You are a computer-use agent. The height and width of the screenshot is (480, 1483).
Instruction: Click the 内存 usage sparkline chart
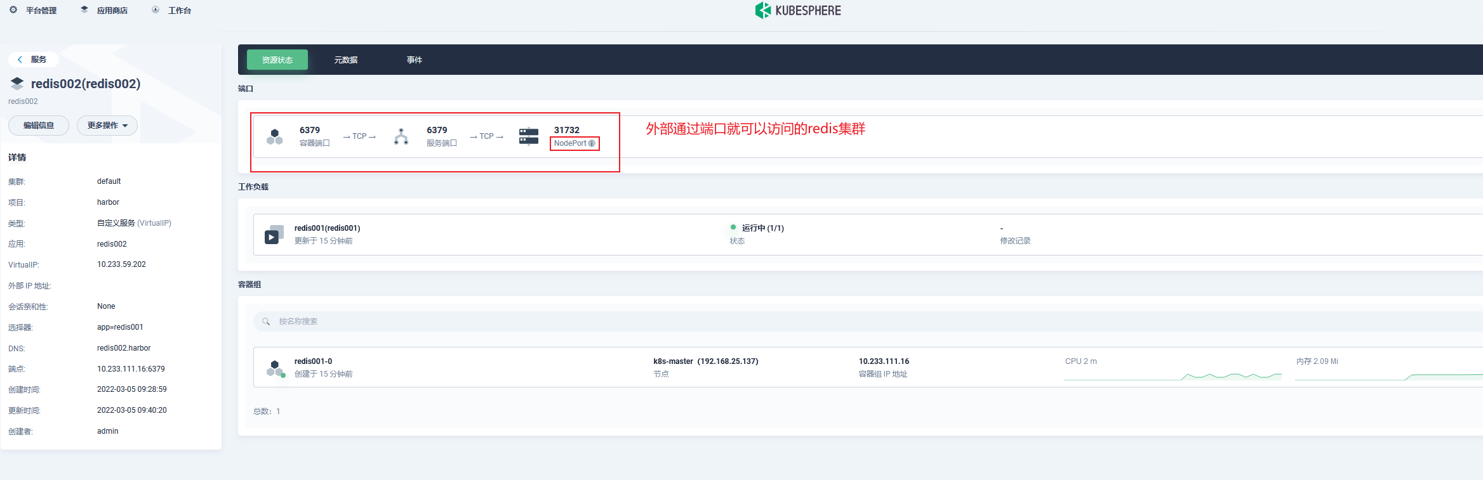click(1389, 376)
